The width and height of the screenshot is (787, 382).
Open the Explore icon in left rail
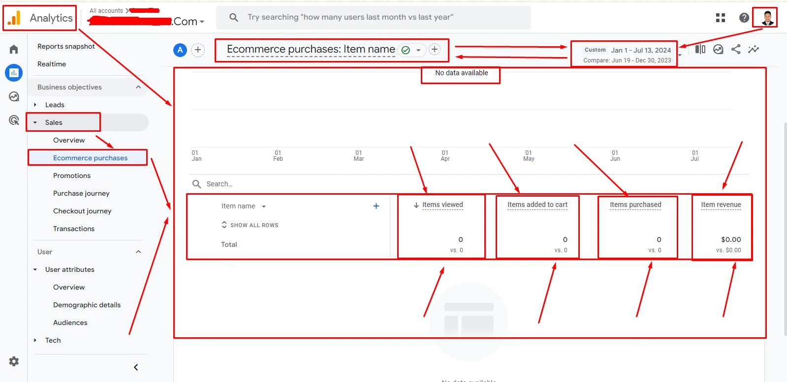(x=14, y=96)
